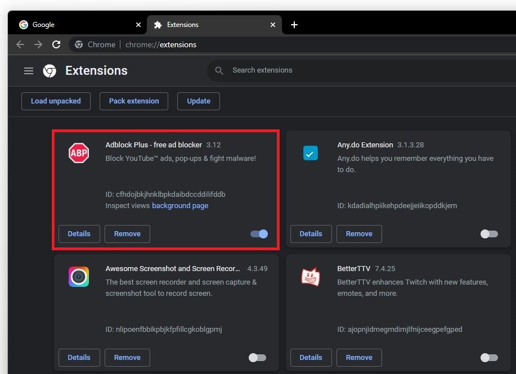Click the Search extensions field
This screenshot has height=374, width=516.
338,70
